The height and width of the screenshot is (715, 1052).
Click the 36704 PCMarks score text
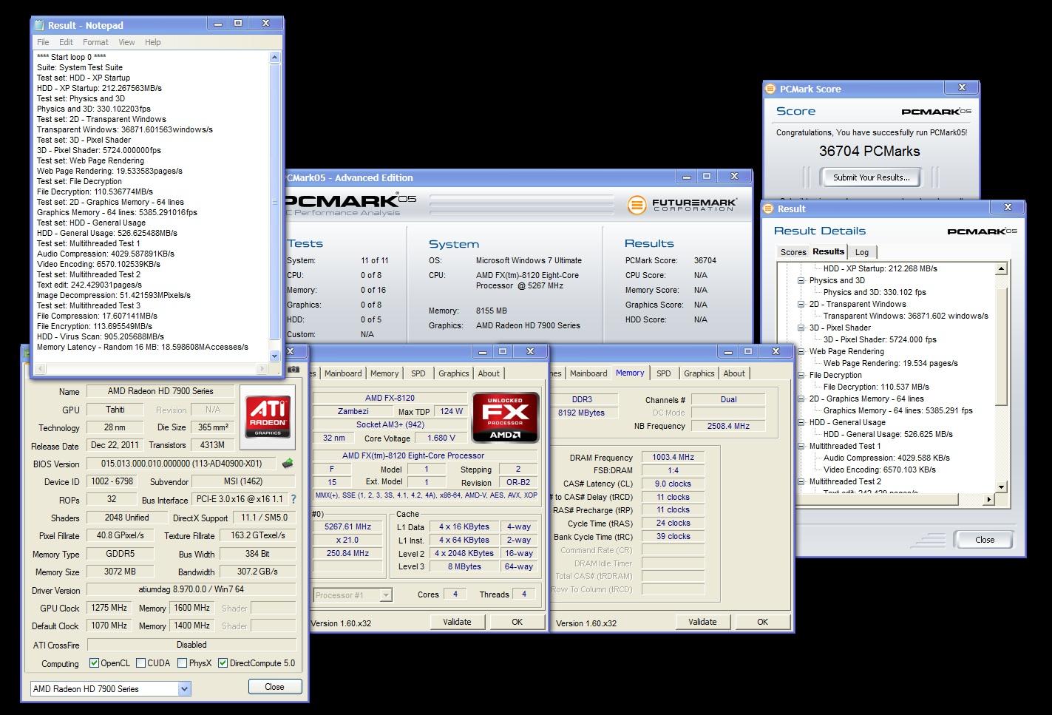pyautogui.click(x=869, y=151)
